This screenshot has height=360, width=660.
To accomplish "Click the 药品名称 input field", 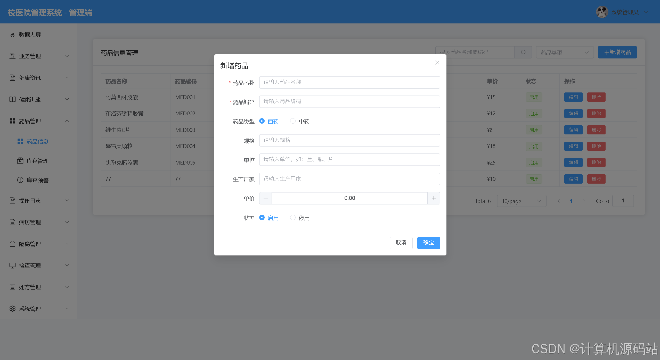I will coord(350,82).
